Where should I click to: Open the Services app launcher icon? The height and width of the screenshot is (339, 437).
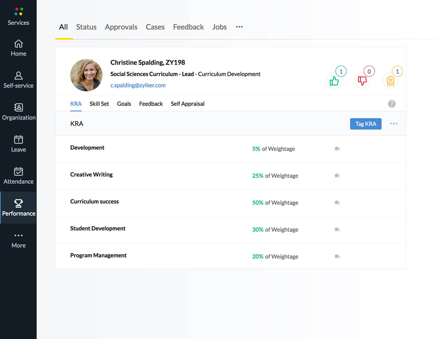19,12
